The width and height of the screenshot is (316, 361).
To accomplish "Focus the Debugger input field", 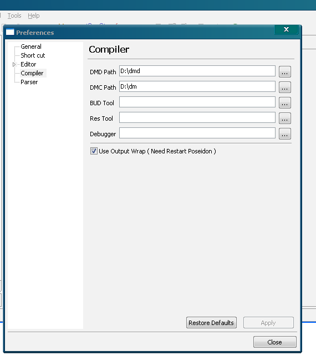I will 197,133.
